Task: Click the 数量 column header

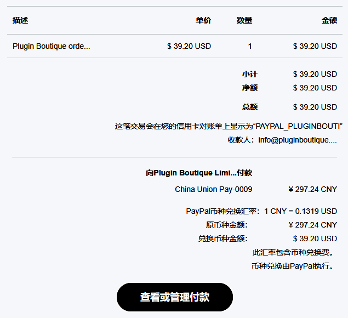Action: click(x=244, y=20)
